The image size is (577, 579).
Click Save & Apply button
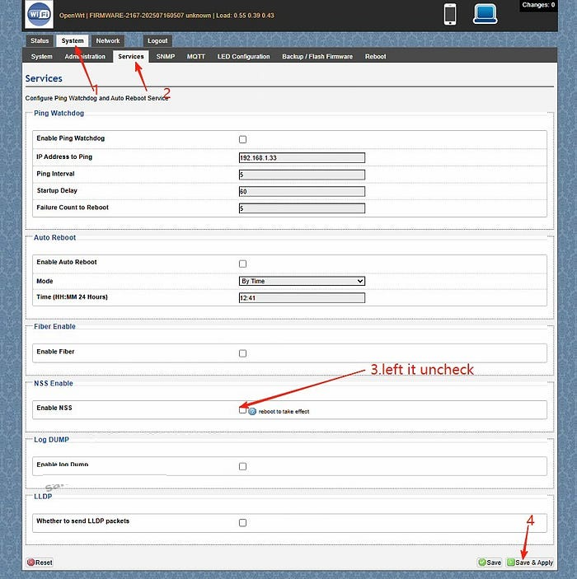click(530, 563)
